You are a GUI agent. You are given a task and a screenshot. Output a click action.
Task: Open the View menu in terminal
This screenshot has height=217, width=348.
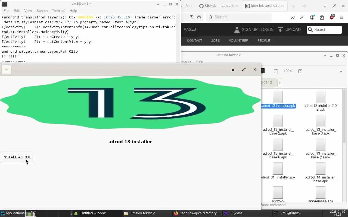coord(28,11)
